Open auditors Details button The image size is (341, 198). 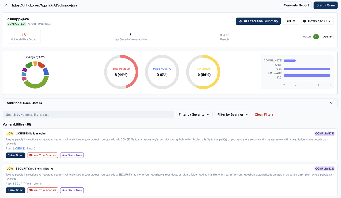click(x=327, y=37)
